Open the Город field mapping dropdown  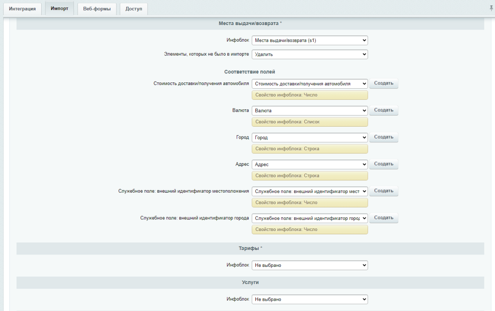[309, 137]
